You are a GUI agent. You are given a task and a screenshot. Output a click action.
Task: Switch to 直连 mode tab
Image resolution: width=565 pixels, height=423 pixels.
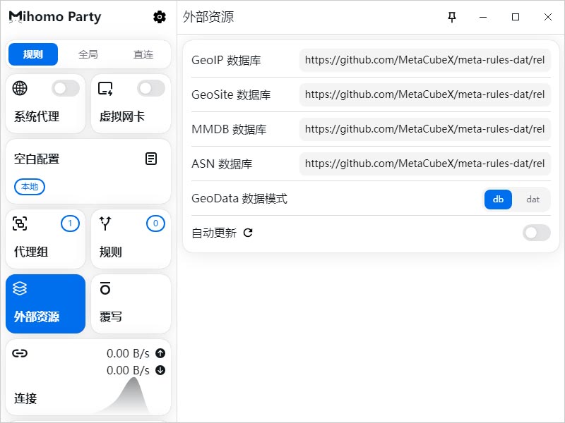tap(143, 54)
